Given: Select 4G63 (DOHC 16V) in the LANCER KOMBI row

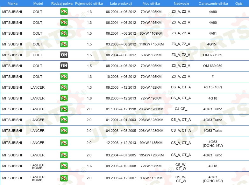Looking at the screenshot, I should 213,179.
